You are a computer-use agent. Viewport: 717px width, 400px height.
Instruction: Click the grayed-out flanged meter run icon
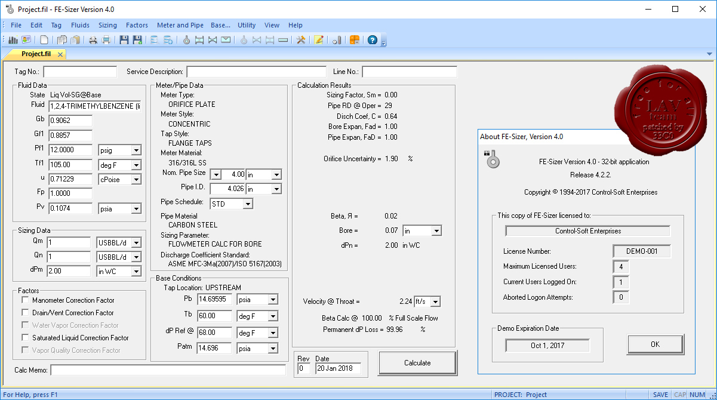tap(270, 40)
